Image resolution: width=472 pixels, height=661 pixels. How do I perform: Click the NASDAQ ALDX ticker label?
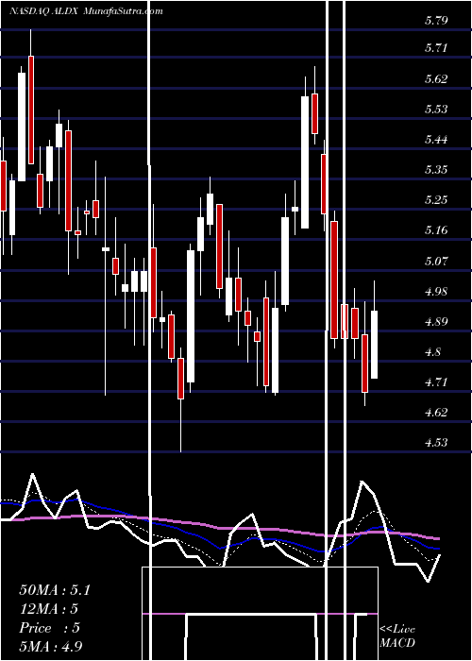[43, 11]
